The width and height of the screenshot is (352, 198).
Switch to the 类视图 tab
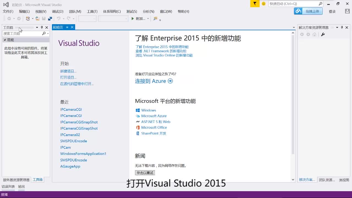[x=344, y=180]
